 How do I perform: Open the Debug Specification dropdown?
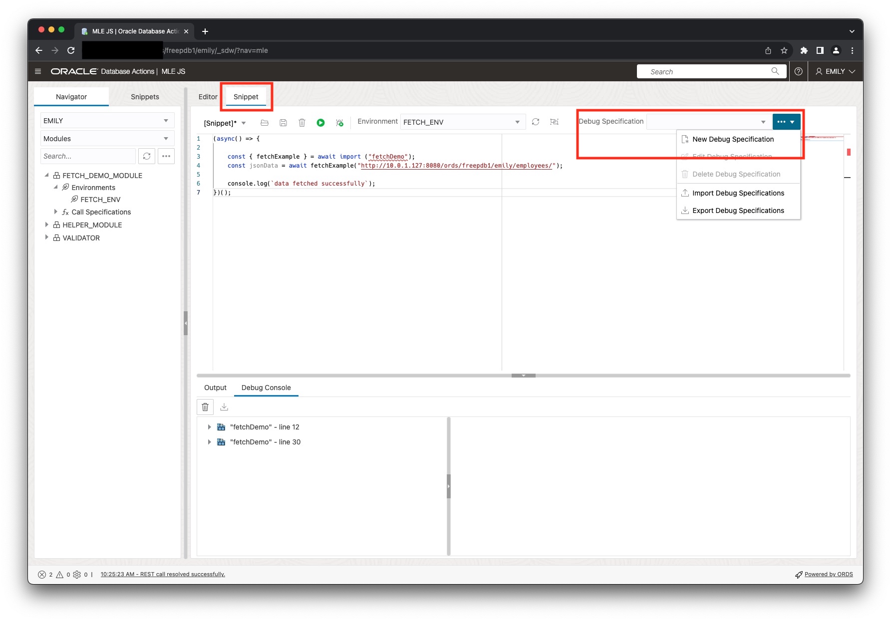[x=762, y=121]
